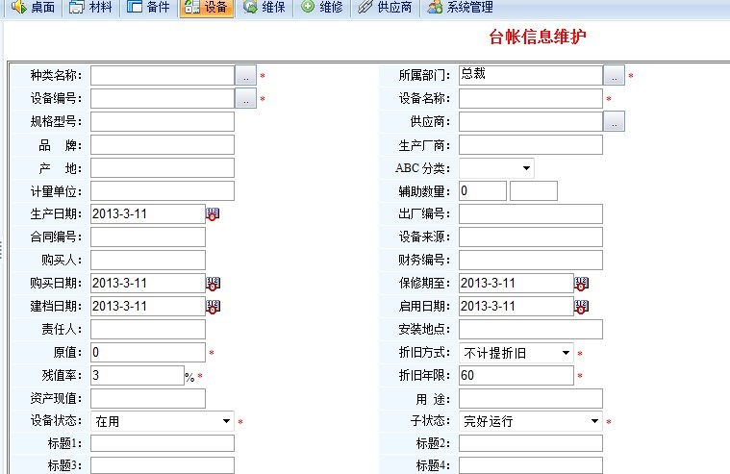Screen dimensions: 730x474
Task: Expand the 折旧方式 dropdown
Action: pos(566,353)
